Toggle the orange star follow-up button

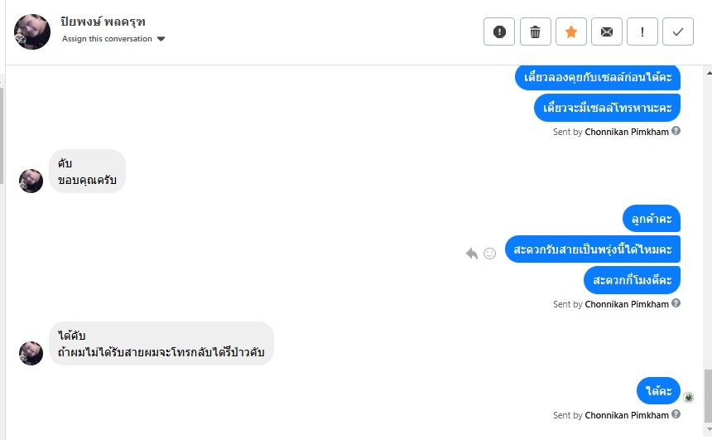[570, 31]
